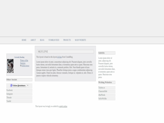Click the Other Socials heading
The width and height of the screenshot is (164, 123).
pyautogui.click(x=19, y=80)
